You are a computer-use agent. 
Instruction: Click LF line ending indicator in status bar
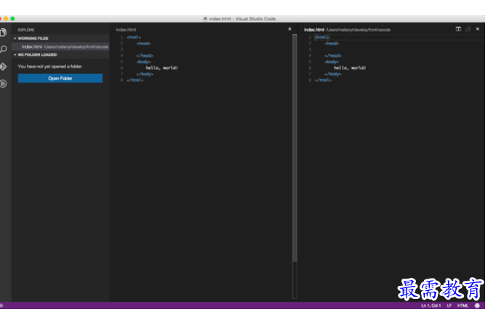449,305
